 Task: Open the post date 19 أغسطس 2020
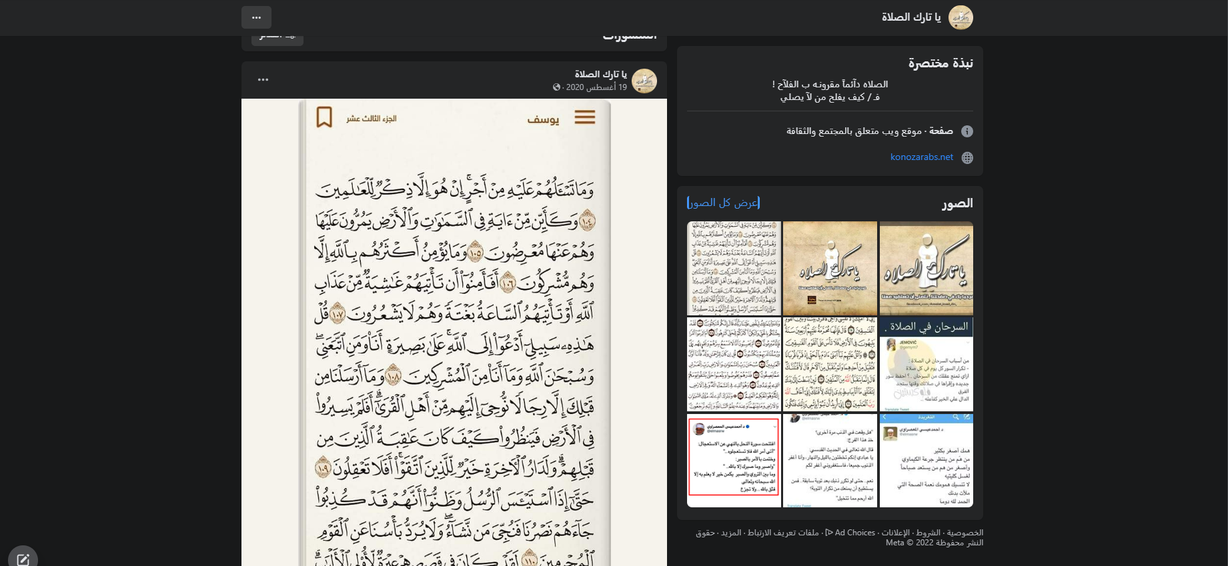click(596, 87)
